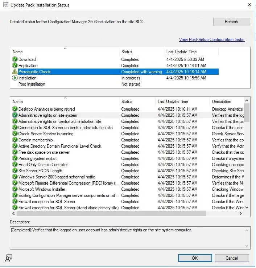
Task: Click the horizontal scrollbar thumb in lower list
Action: coord(111,213)
